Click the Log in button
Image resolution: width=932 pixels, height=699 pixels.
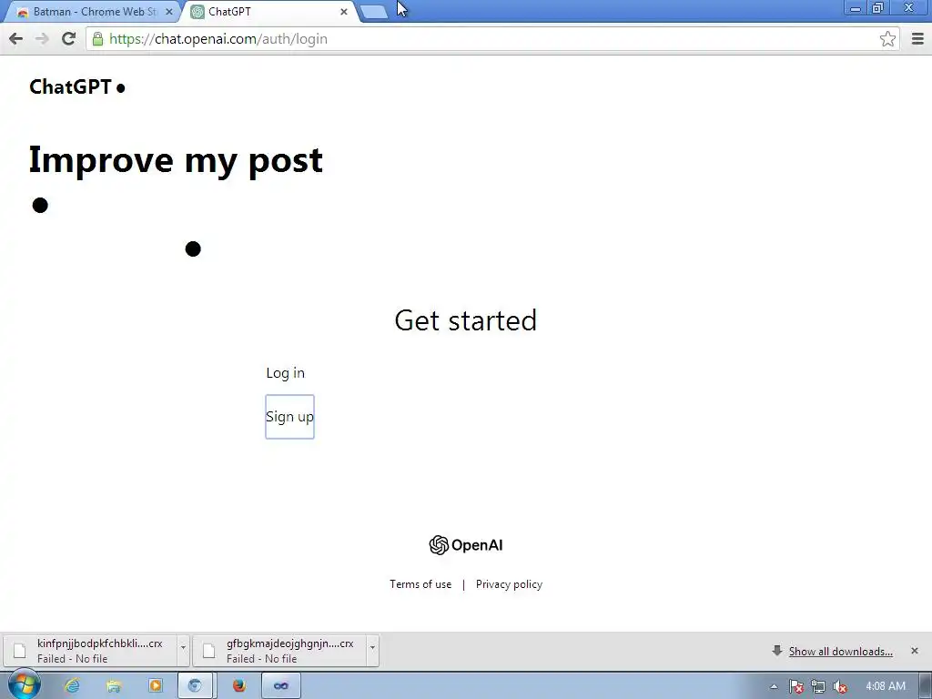285,372
